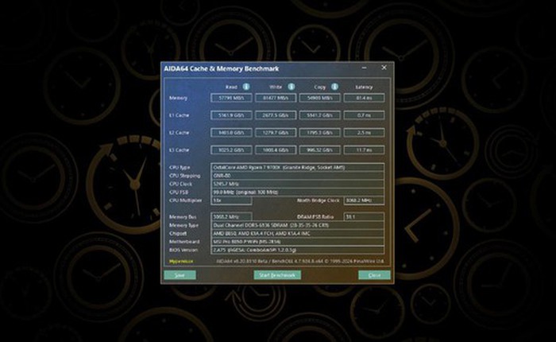The image size is (556, 342).
Task: Click the Memory Bus value field
Action: (231, 216)
